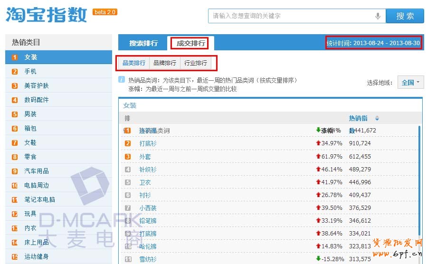Click the 统计时间 date range text
Image resolution: width=427 pixels, height=264 pixels.
[373, 43]
